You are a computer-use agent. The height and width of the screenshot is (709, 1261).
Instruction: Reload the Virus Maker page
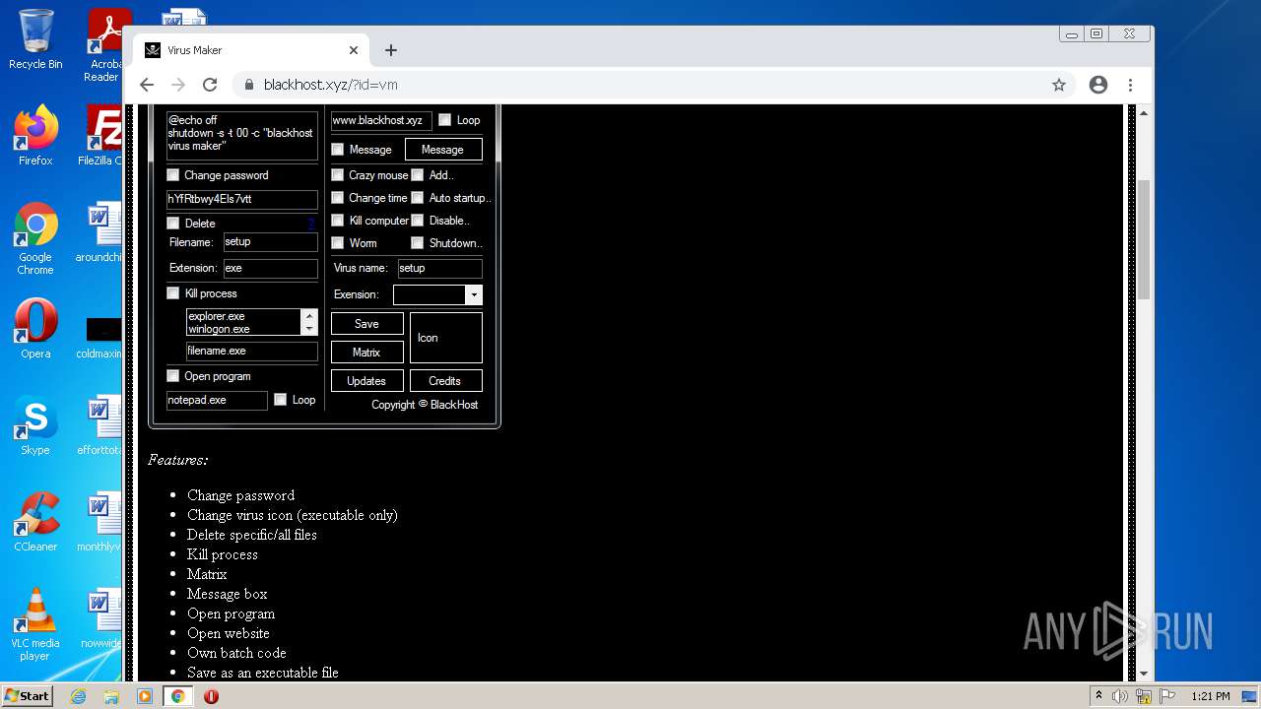(x=210, y=85)
